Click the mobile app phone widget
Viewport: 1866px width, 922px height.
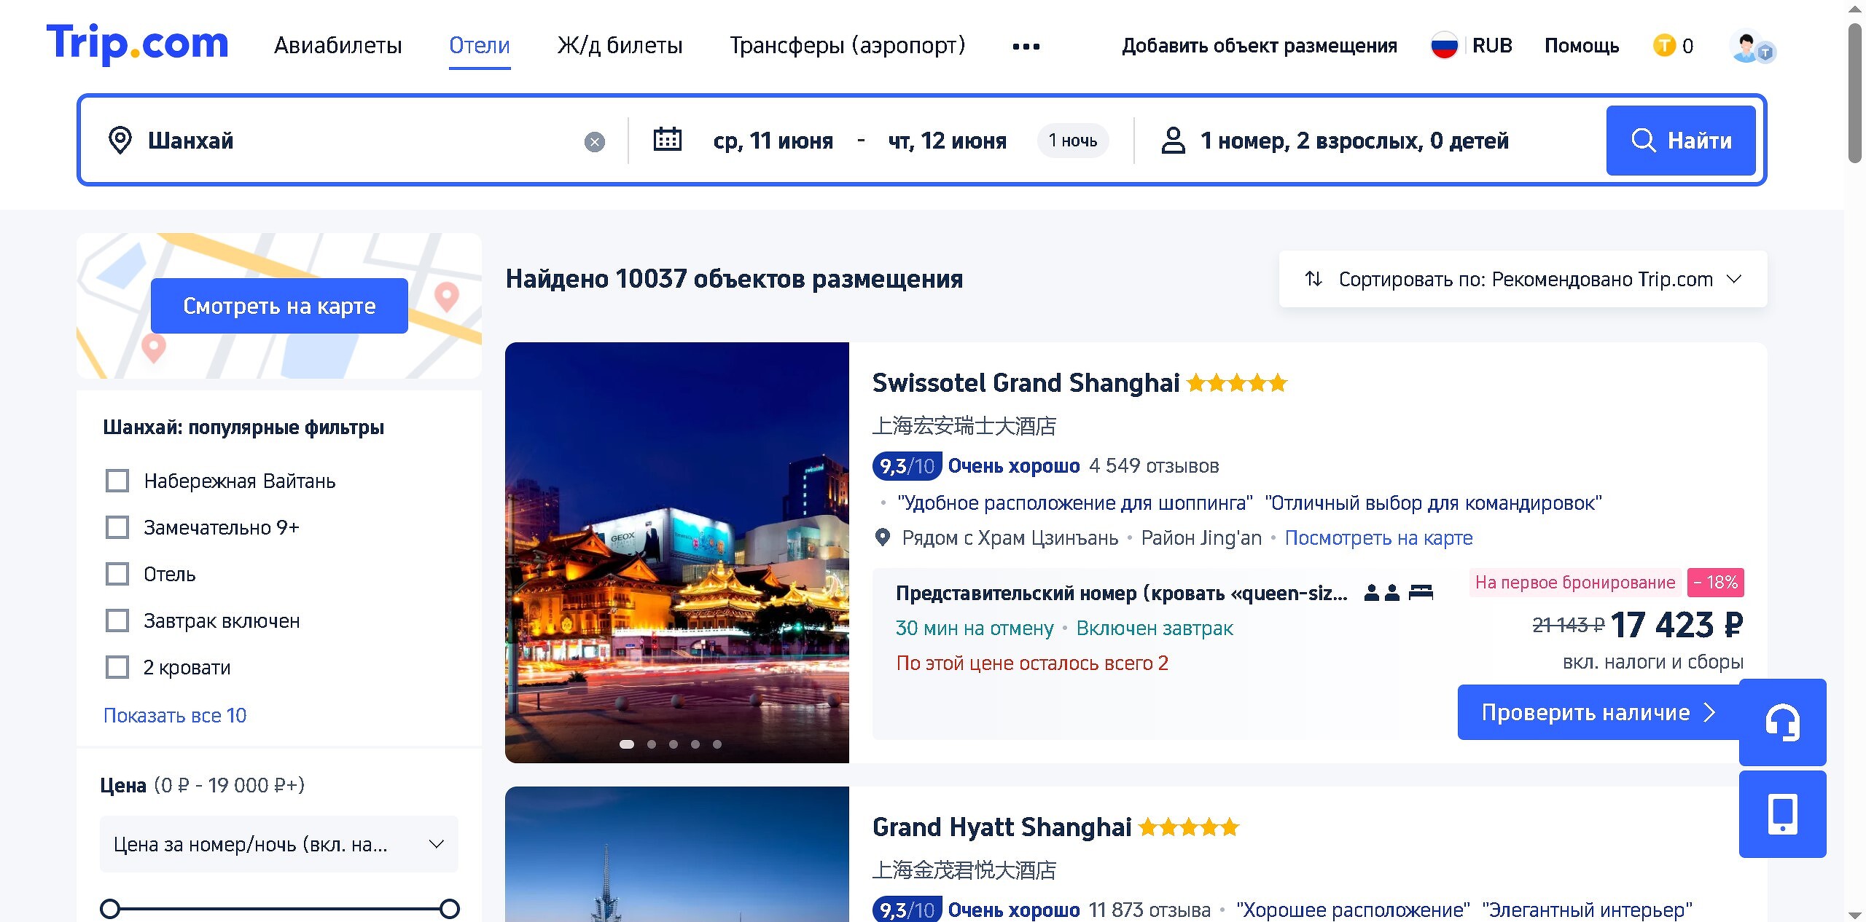tap(1782, 813)
